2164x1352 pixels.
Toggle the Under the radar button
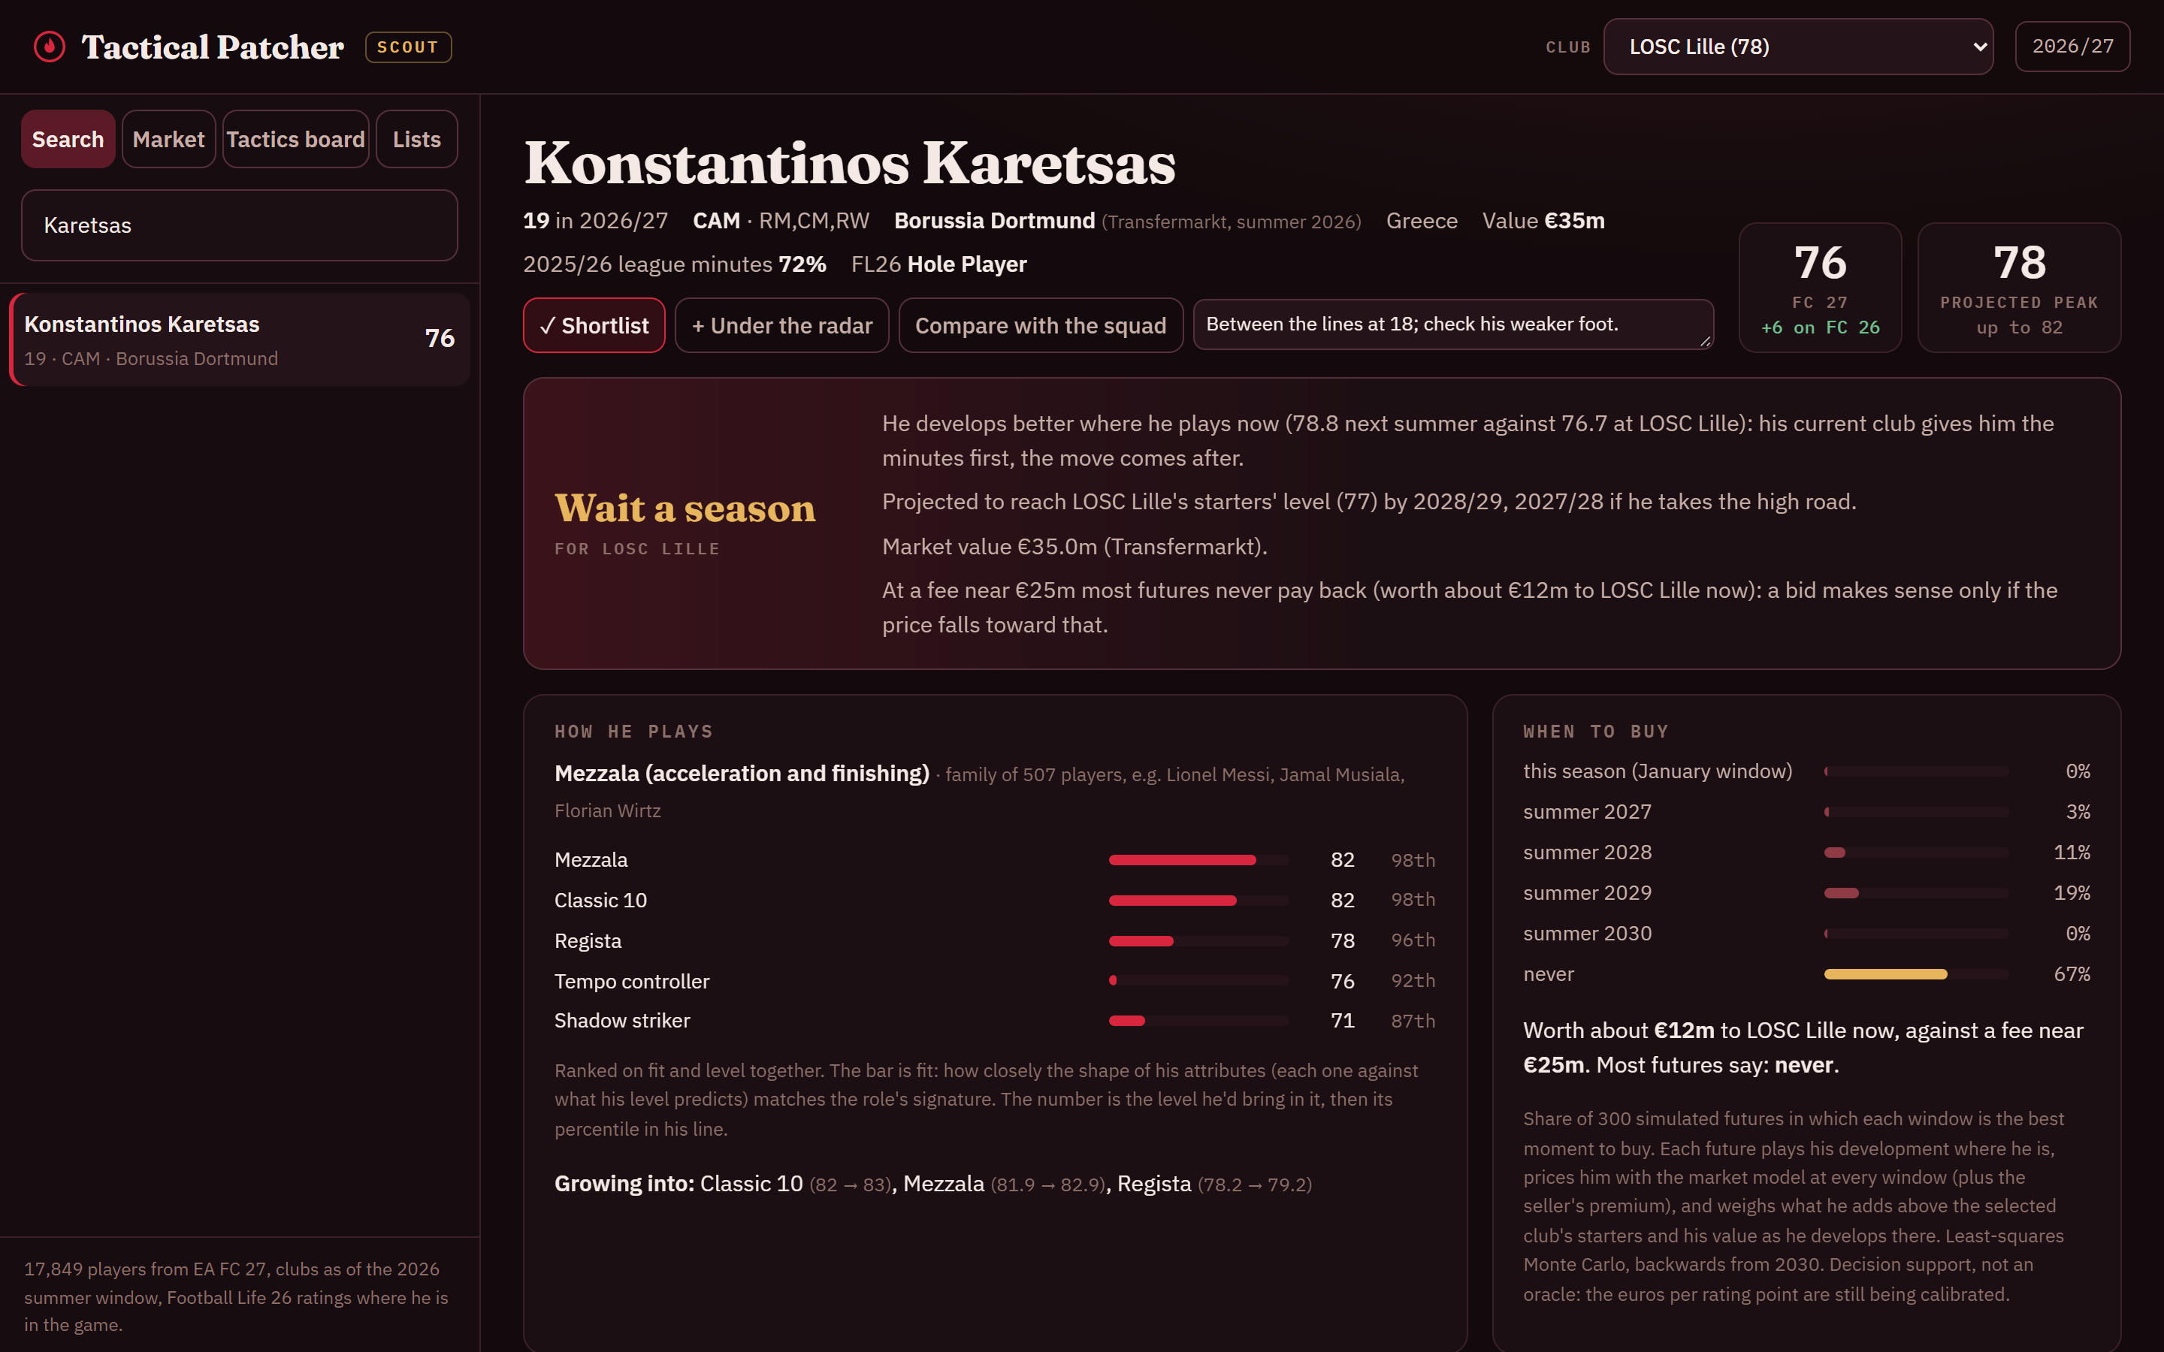(781, 325)
